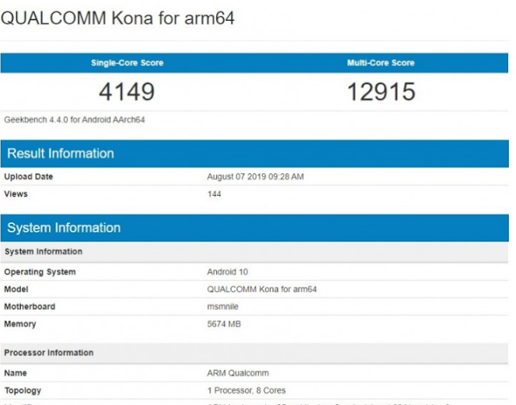Screen dimensions: 516x405
Task: Click the Topology label
Action: pos(23,391)
